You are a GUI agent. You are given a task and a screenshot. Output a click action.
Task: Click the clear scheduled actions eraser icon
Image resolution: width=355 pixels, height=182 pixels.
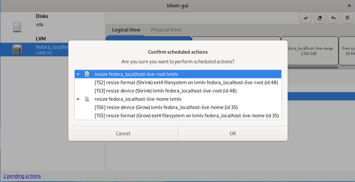click(x=319, y=18)
